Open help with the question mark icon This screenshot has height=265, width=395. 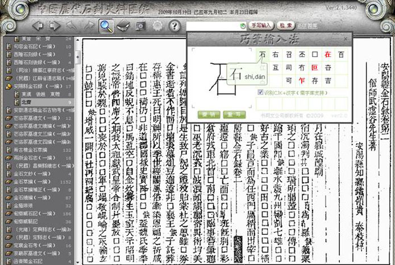coord(174,26)
